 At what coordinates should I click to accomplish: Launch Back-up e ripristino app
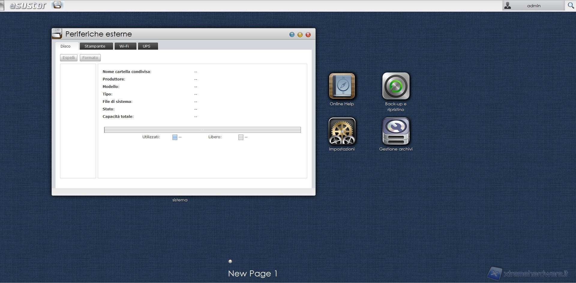pyautogui.click(x=396, y=86)
